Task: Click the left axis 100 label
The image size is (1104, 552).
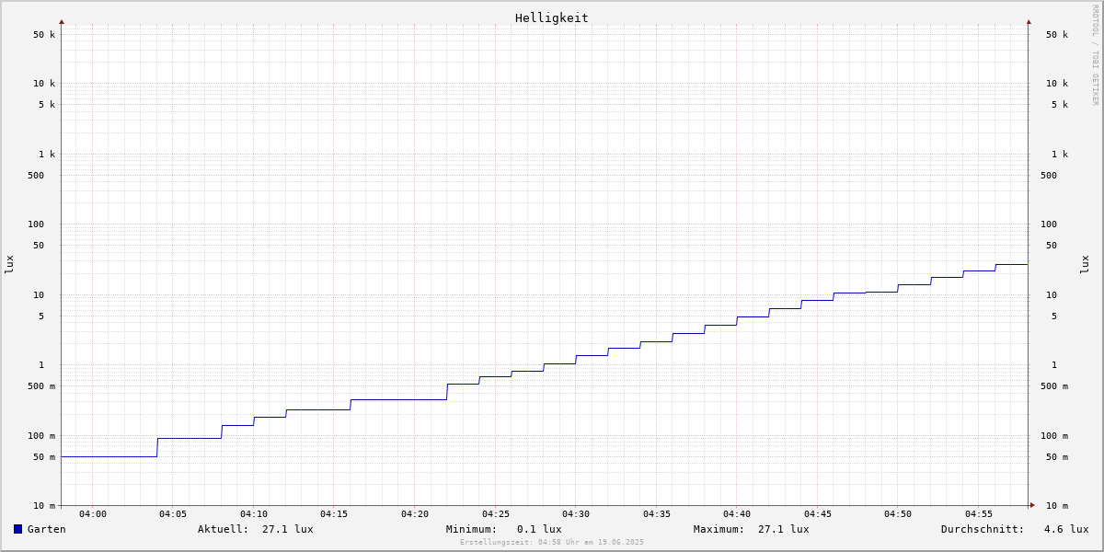Action: pos(36,224)
